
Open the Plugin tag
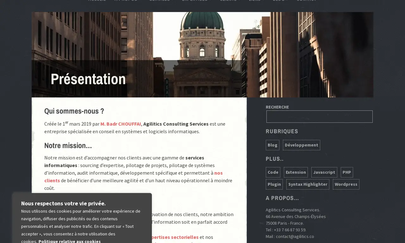274,184
